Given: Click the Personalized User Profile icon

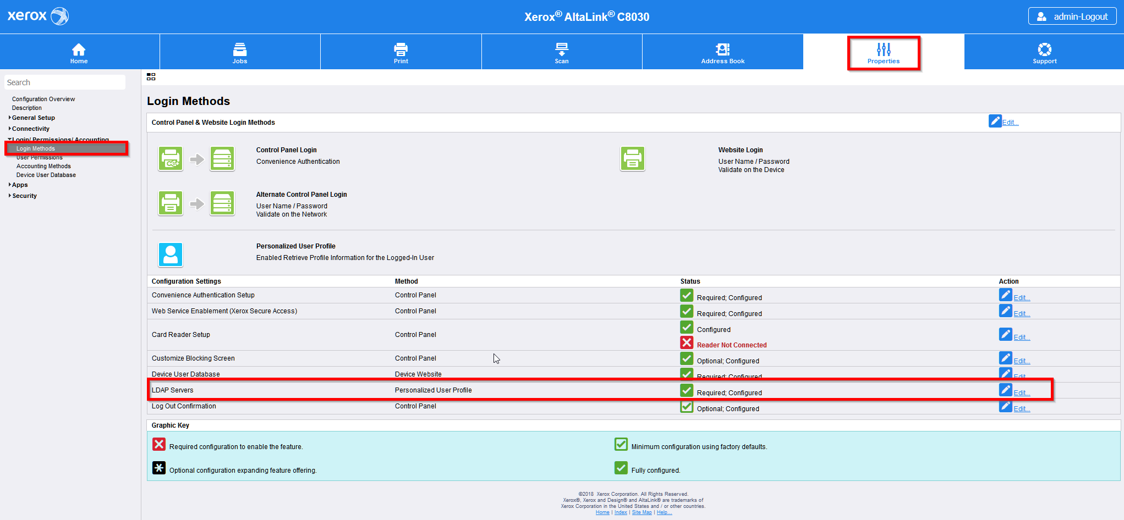Looking at the screenshot, I should (171, 255).
